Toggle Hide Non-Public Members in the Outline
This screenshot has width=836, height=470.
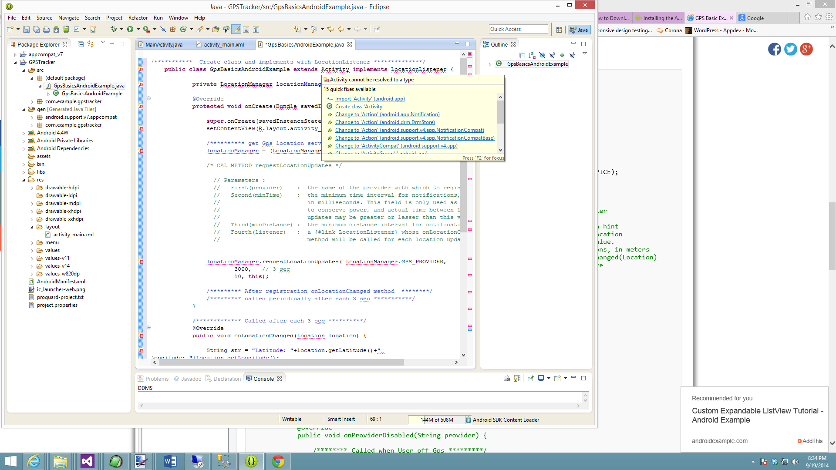[562, 55]
